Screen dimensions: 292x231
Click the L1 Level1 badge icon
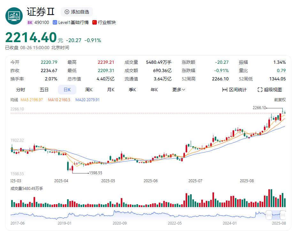point(55,23)
